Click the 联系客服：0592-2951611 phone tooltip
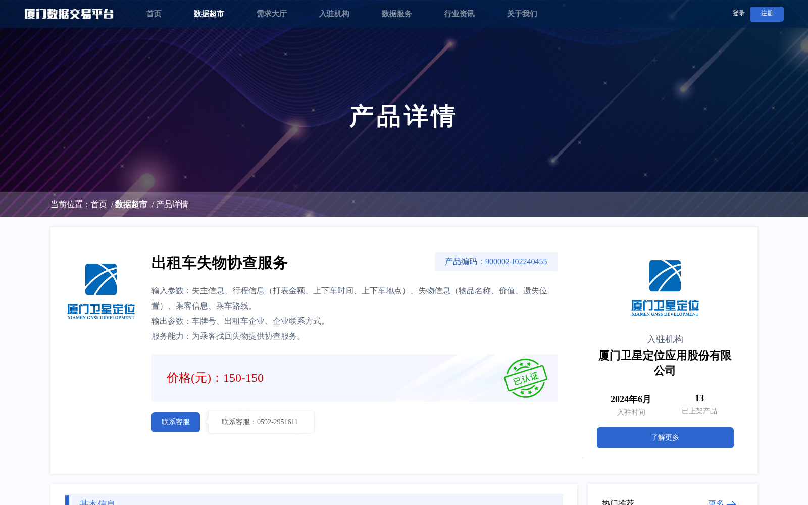The height and width of the screenshot is (505, 808). 261,422
